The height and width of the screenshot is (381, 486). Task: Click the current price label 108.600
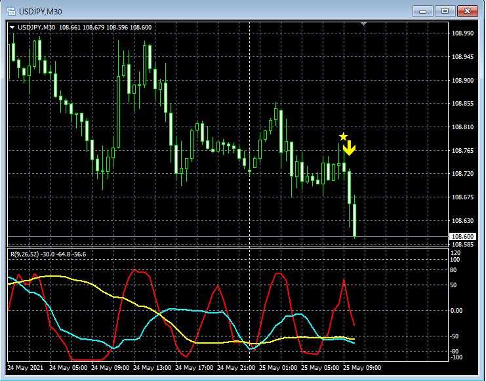[463, 237]
